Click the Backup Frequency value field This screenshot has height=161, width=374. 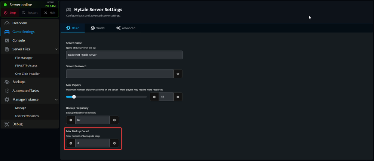point(92,120)
